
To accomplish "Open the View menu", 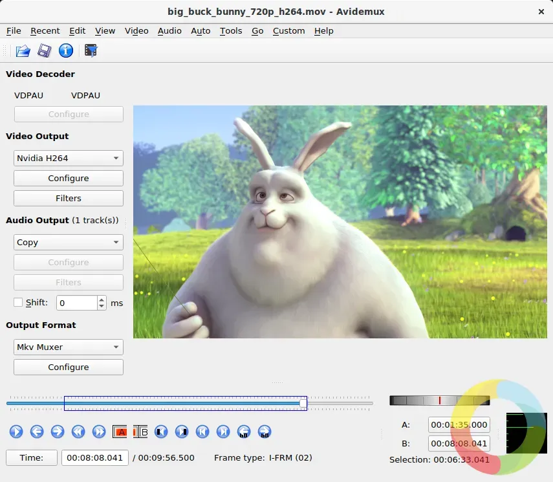I will tap(105, 31).
